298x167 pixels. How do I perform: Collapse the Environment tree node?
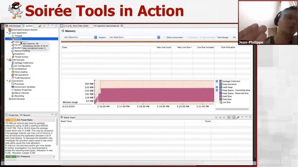[7, 81]
